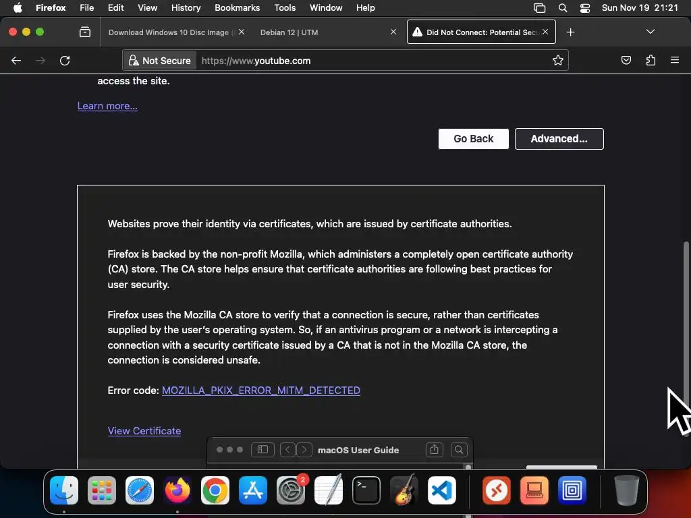Open the Tools menu
This screenshot has height=518, width=691.
coord(285,7)
